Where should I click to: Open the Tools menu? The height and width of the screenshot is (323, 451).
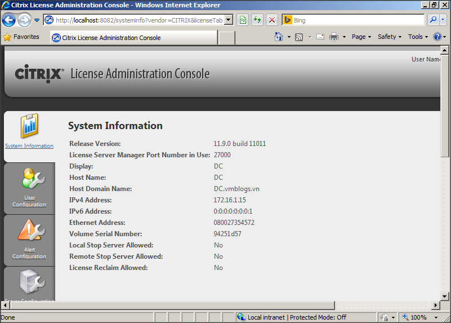418,37
